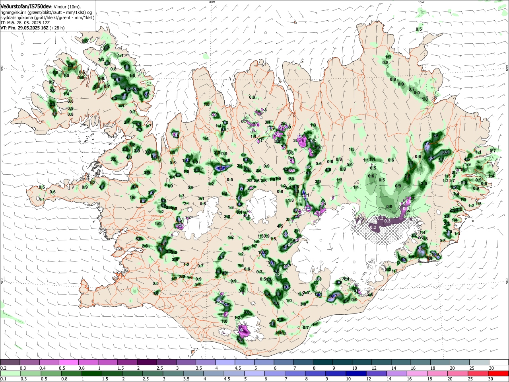Click the 25 swatch in lower rain scale
The image size is (509, 382).
(x=478, y=374)
